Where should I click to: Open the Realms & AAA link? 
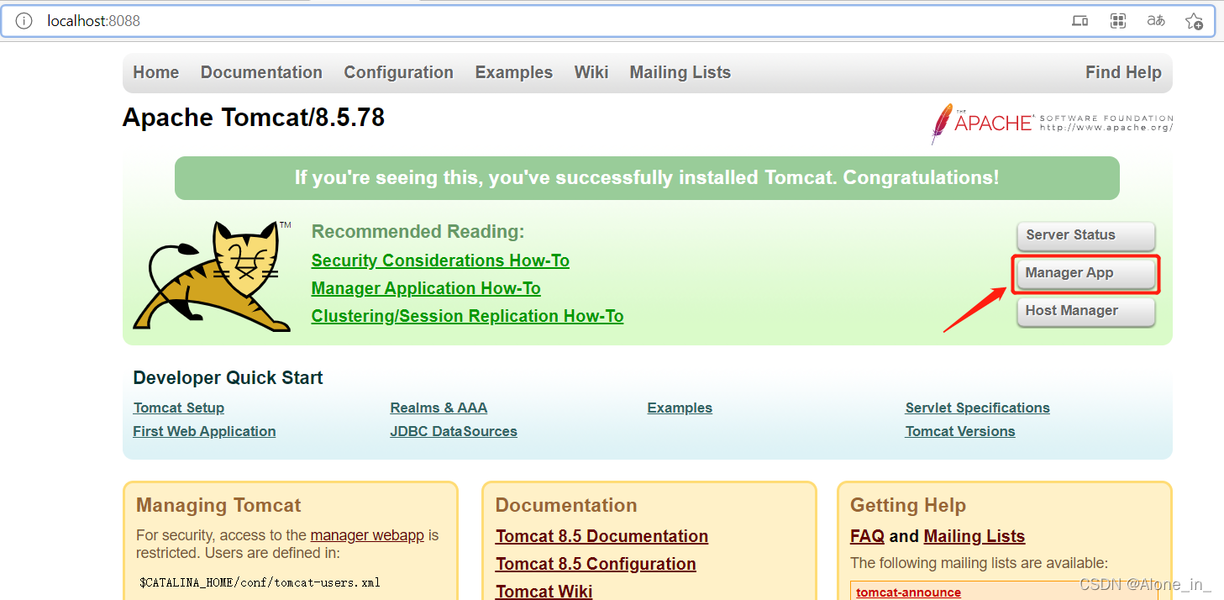(x=439, y=408)
